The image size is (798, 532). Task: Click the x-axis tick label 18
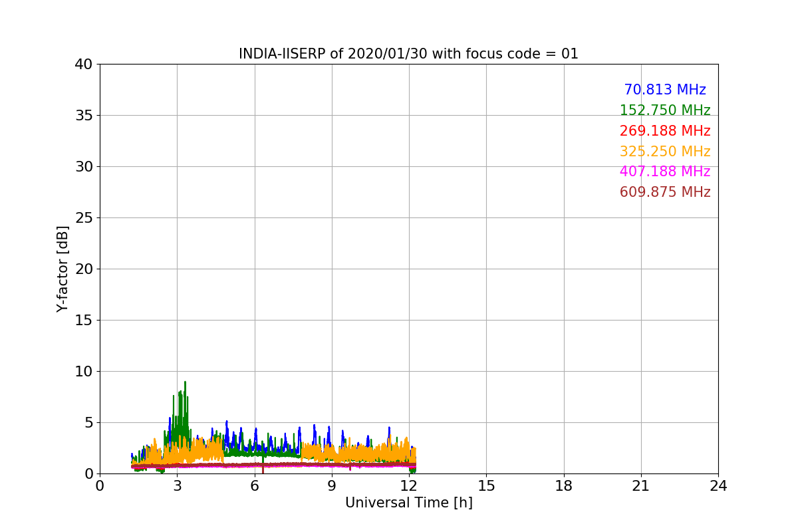(564, 486)
